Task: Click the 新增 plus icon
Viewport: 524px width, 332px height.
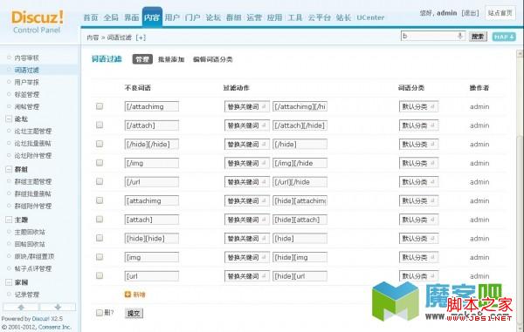Action: (128, 295)
